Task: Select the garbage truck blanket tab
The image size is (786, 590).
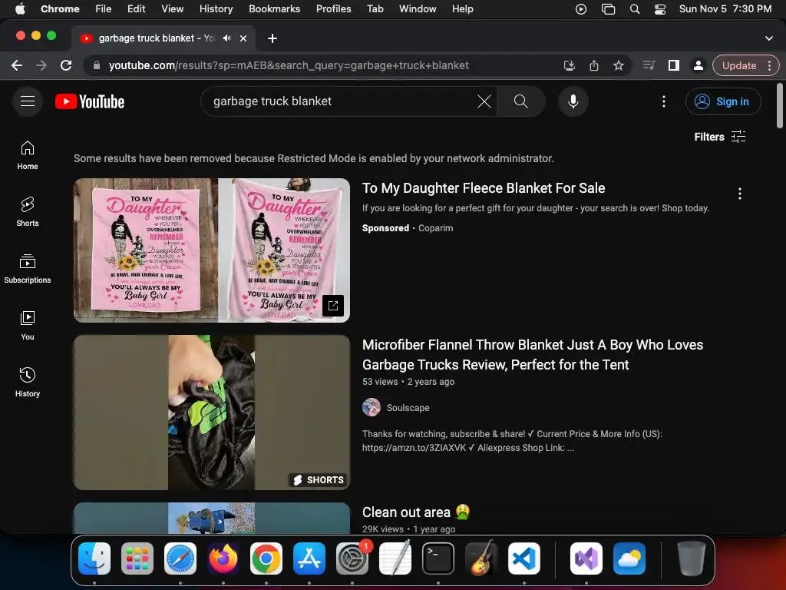Action: [155, 38]
